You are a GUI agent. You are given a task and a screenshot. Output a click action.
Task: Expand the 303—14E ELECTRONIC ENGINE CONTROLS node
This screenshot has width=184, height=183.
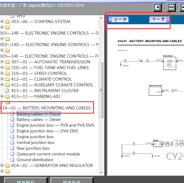click(x=2, y=50)
